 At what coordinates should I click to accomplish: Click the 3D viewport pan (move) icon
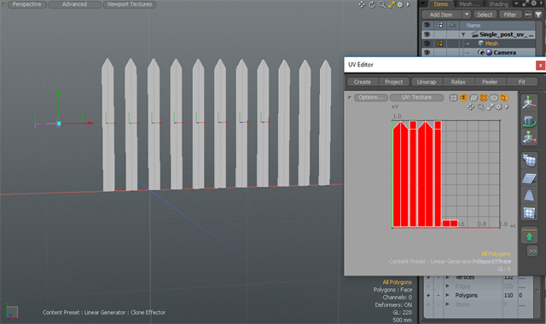click(x=362, y=4)
